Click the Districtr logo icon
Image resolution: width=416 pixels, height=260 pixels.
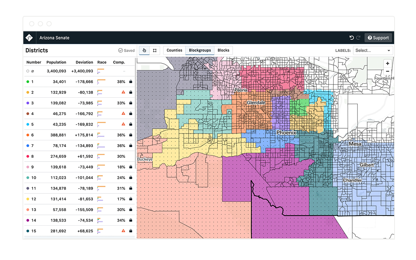click(29, 37)
